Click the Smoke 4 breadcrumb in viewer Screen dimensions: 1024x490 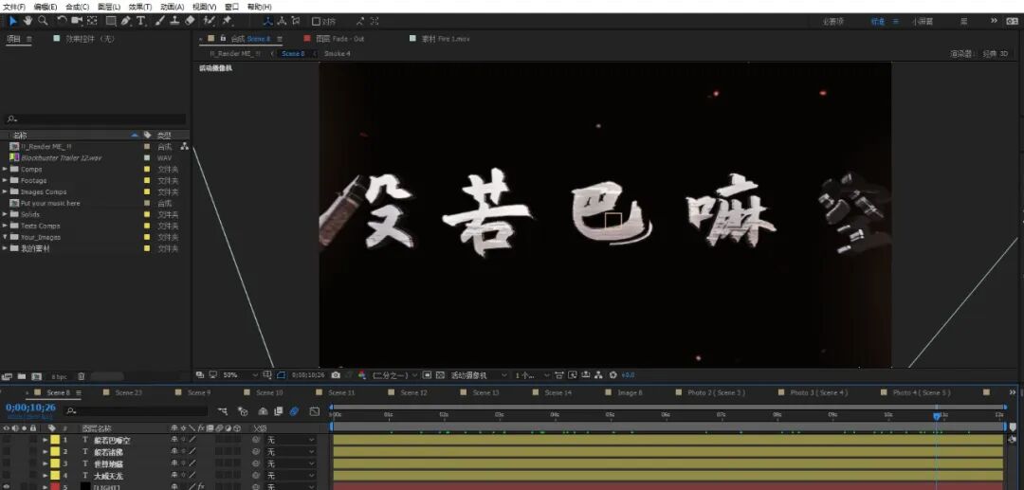click(x=337, y=53)
